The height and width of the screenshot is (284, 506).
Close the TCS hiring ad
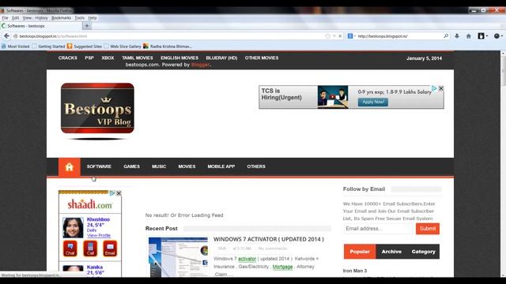pos(441,88)
